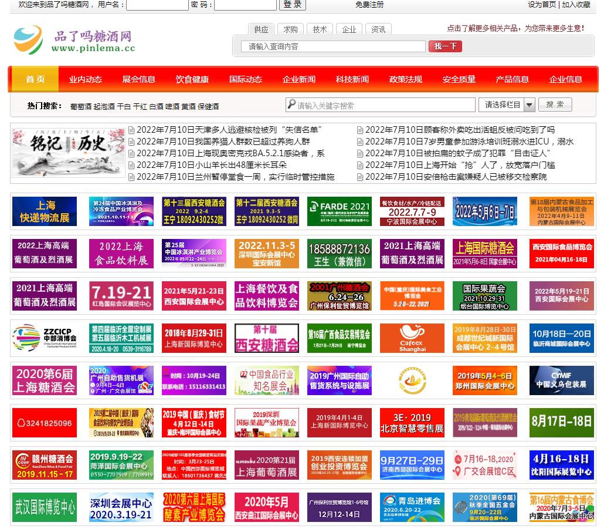Open the 2020第6届上海糖酒会 banner
This screenshot has height=529, width=604.
coord(45,380)
